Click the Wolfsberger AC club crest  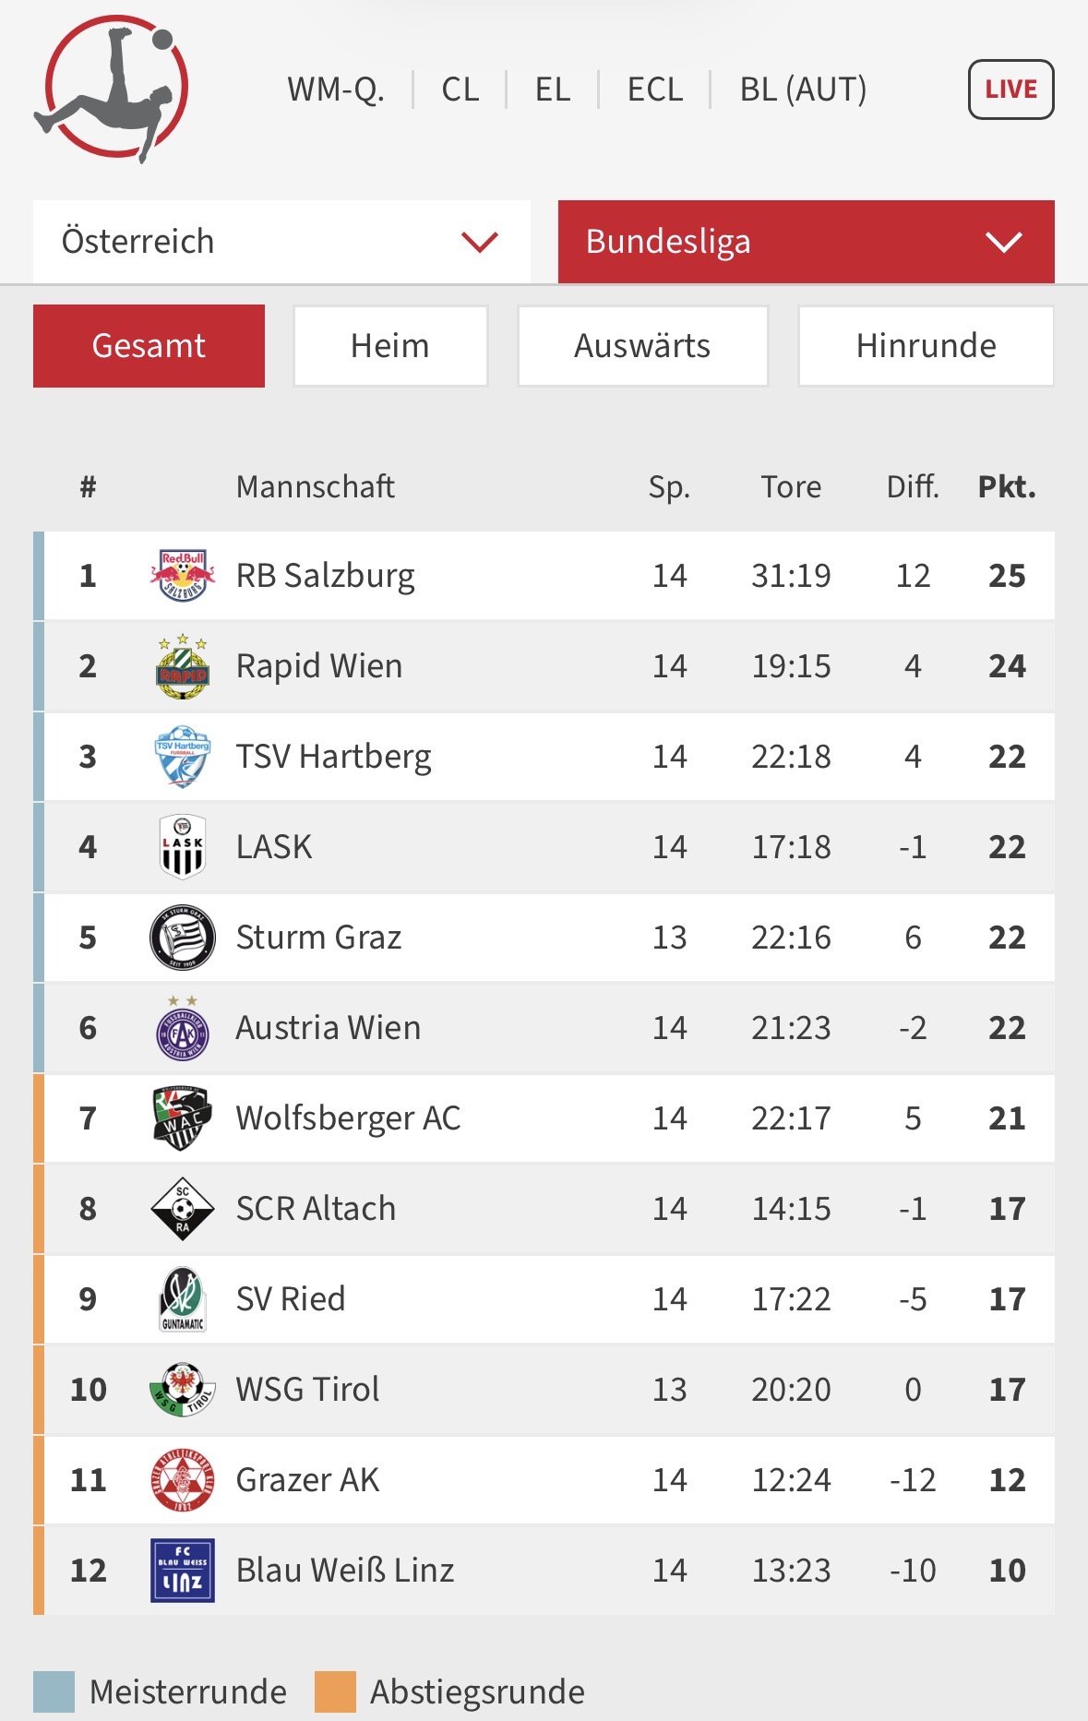coord(183,1117)
